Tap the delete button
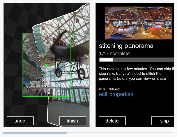The image size is (177, 137). [112, 121]
